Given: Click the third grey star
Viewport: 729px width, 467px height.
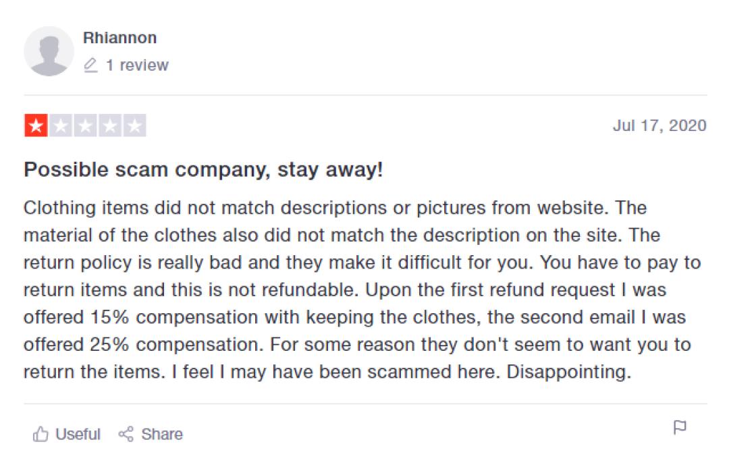Looking at the screenshot, I should [x=85, y=126].
